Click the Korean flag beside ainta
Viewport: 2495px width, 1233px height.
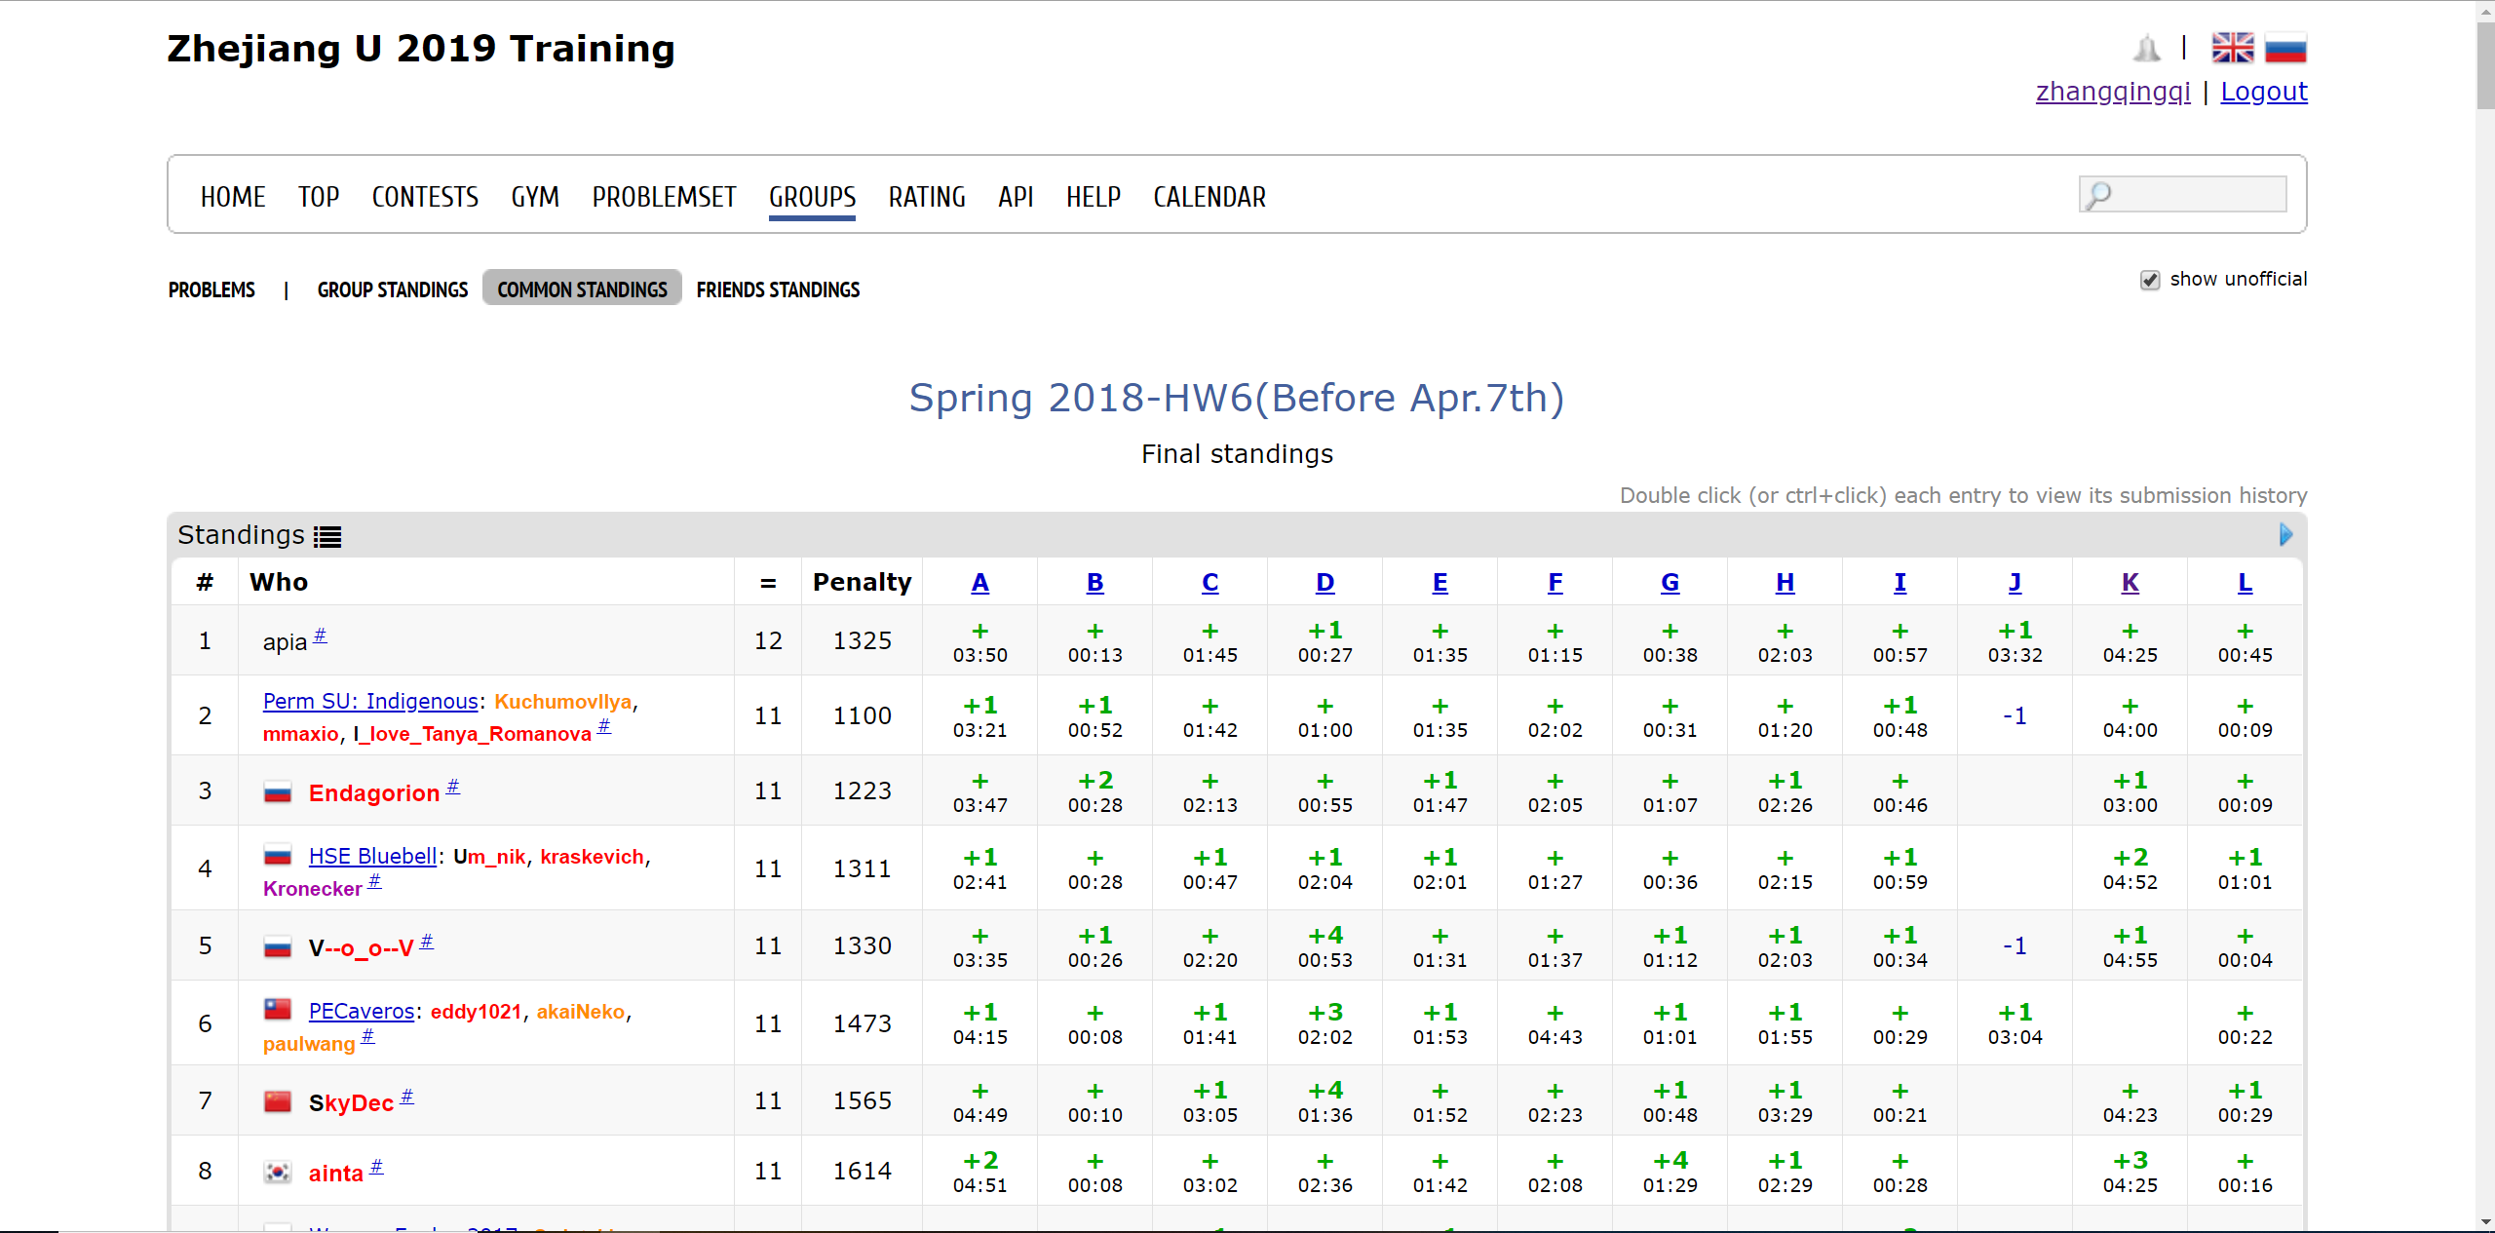click(278, 1172)
